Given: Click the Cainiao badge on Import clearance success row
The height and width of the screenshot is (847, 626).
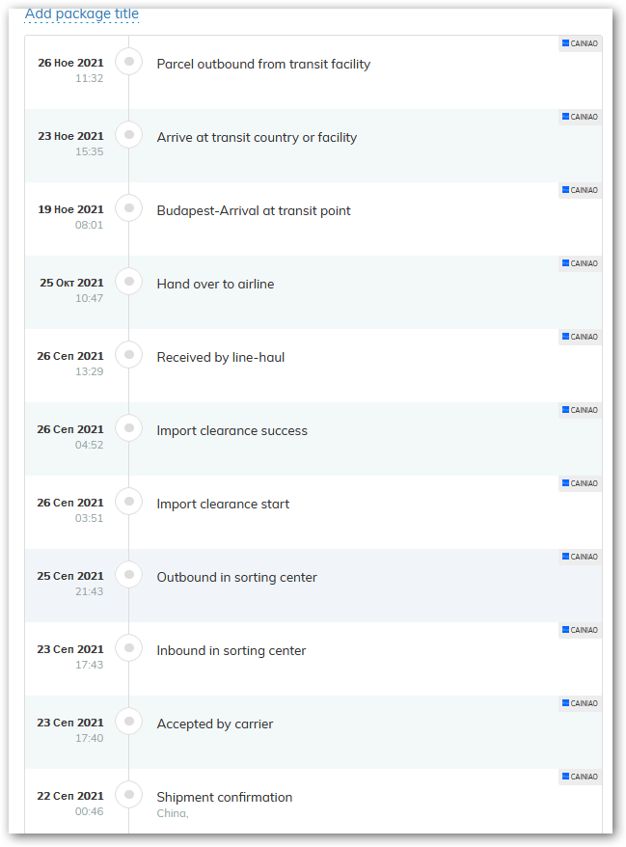Looking at the screenshot, I should (580, 410).
